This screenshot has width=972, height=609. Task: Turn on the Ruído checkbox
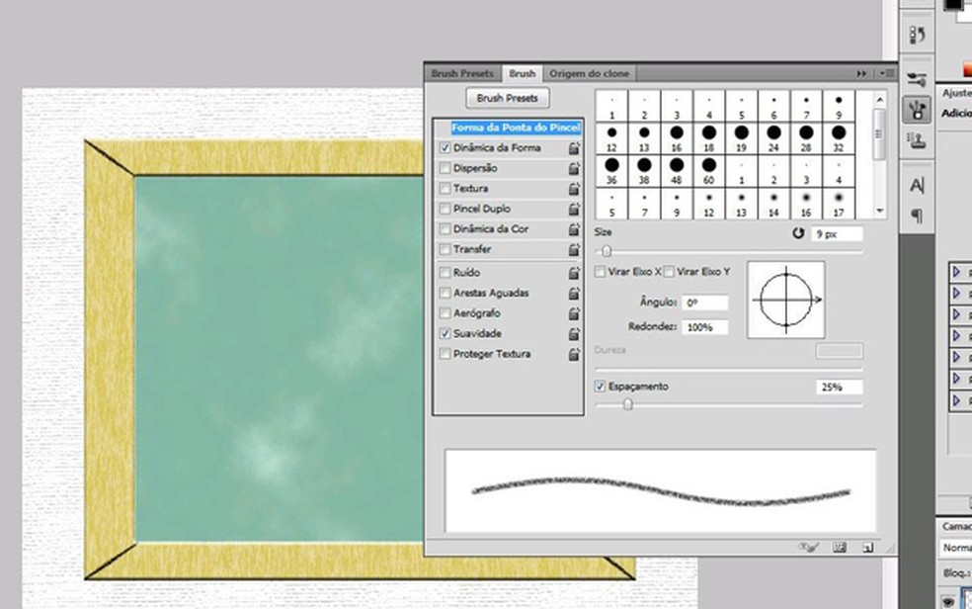point(445,272)
